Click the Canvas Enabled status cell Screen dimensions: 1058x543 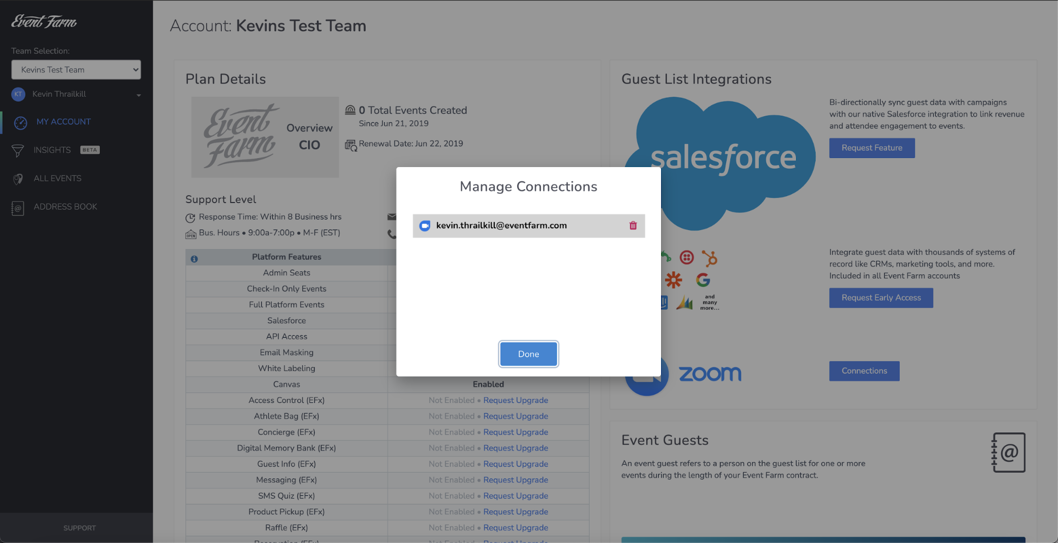pyautogui.click(x=488, y=384)
